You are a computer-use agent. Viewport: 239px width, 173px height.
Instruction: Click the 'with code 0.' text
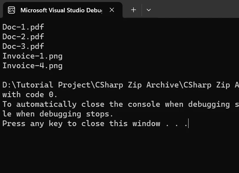point(30,94)
